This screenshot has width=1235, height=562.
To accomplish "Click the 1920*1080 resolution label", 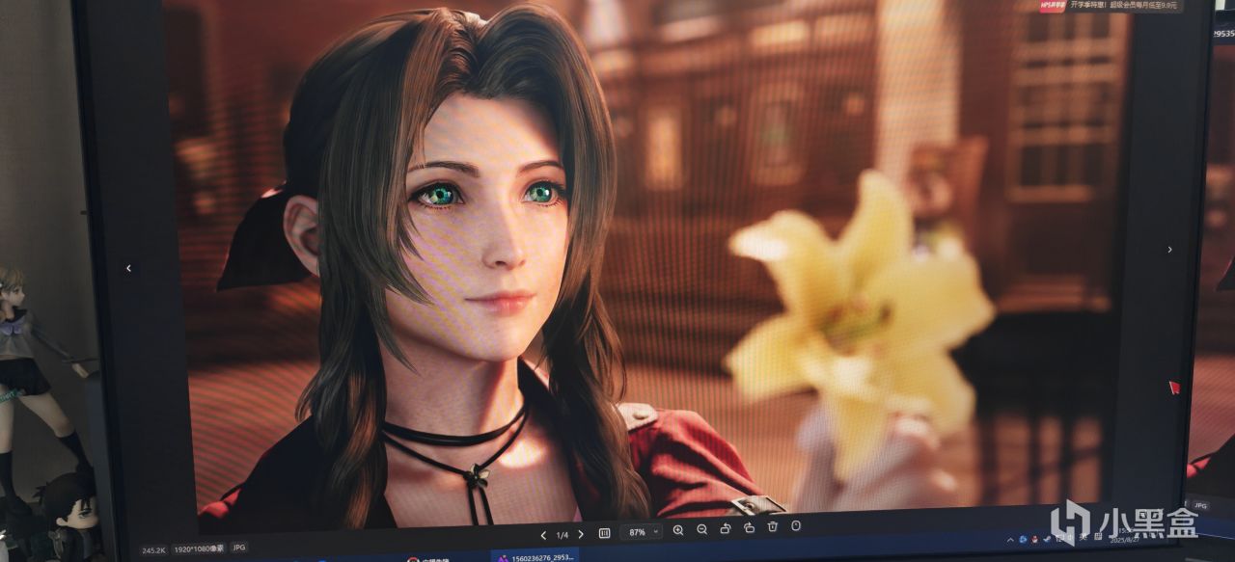I will 200,549.
